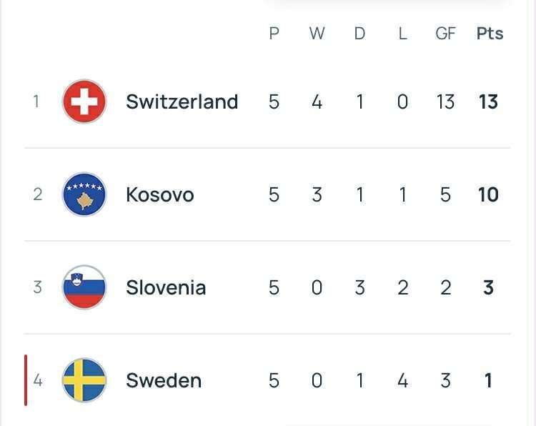
Task: Open the Switzerland team link
Action: click(x=182, y=101)
